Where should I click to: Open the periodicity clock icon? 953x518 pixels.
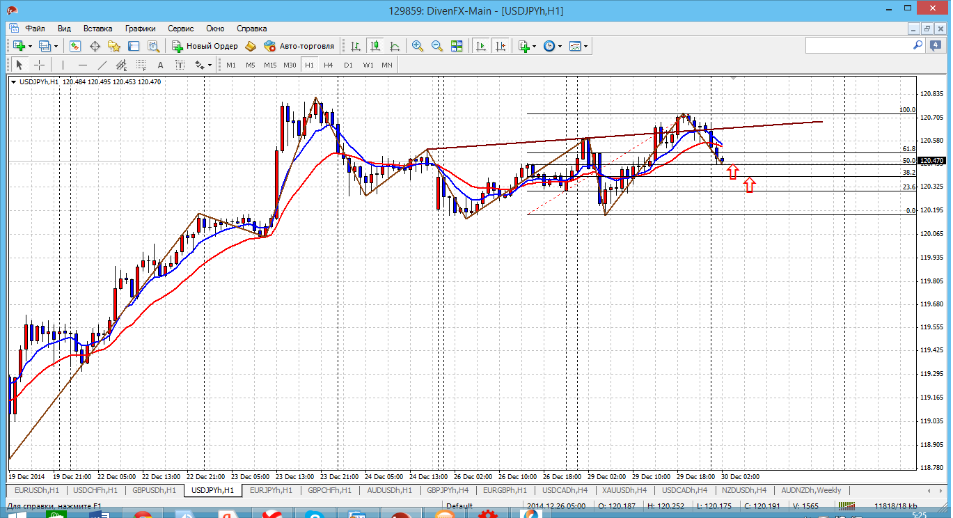(x=549, y=46)
